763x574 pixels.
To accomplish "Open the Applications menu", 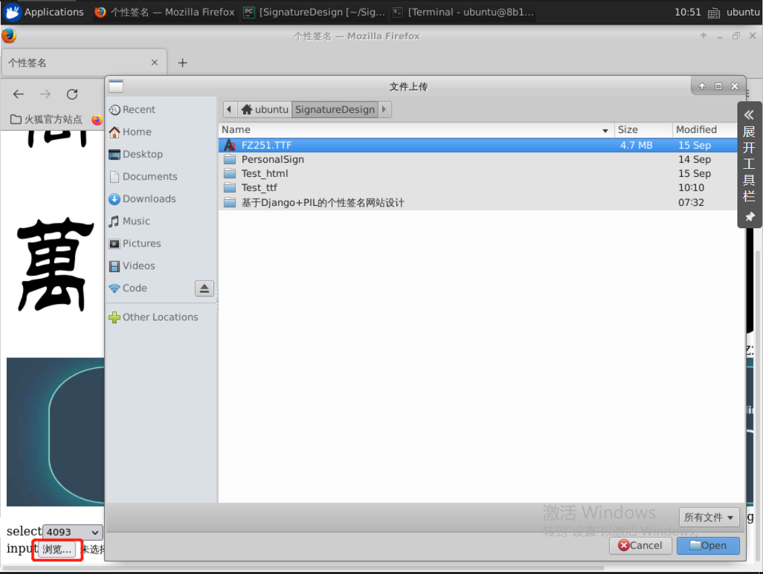I will tap(45, 12).
